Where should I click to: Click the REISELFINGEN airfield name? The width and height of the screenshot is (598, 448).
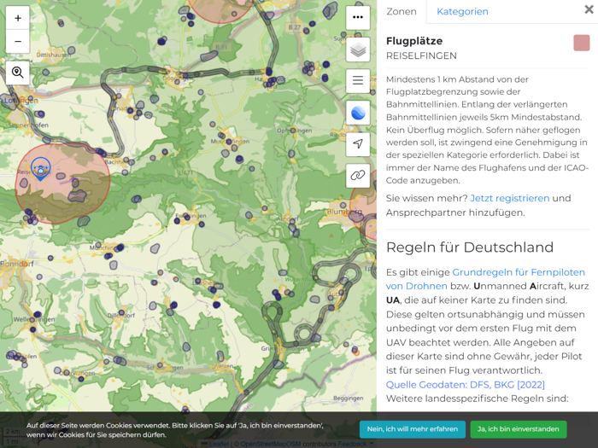tap(421, 55)
